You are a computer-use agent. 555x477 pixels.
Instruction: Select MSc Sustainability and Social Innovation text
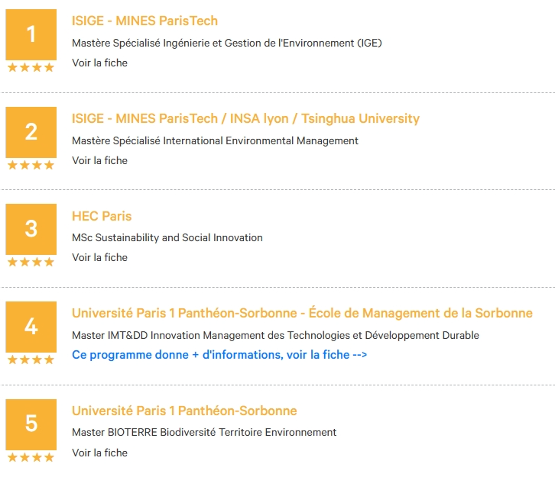click(167, 237)
